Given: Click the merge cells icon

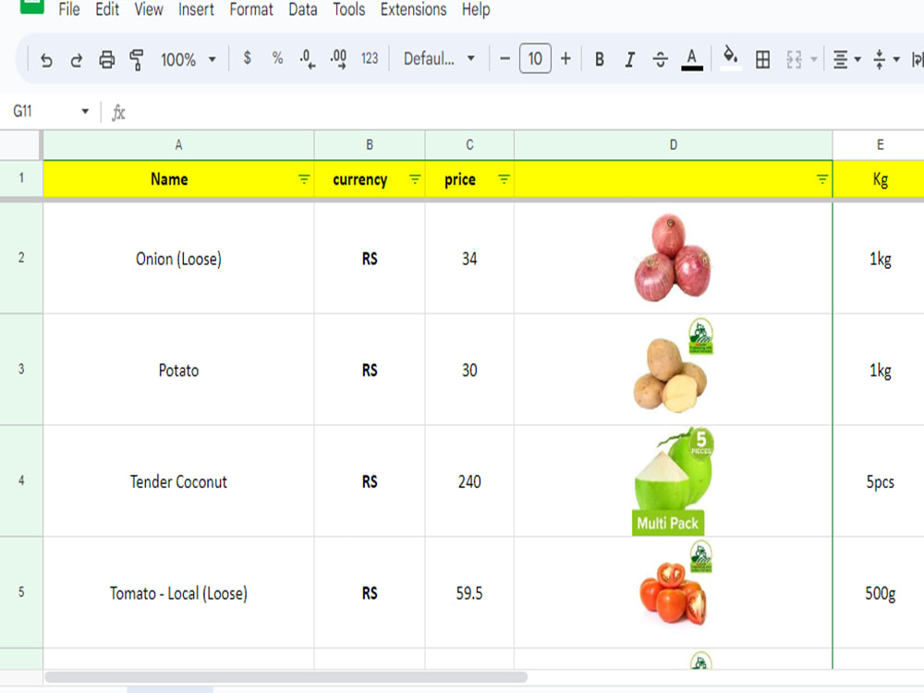Looking at the screenshot, I should pyautogui.click(x=794, y=59).
